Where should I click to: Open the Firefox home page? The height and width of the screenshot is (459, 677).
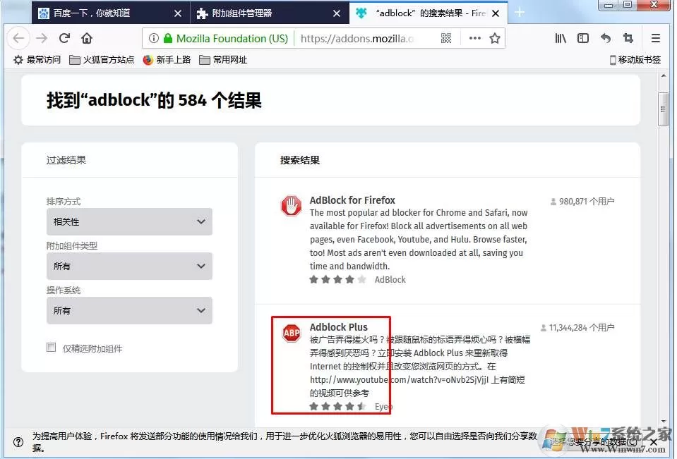[x=87, y=38]
